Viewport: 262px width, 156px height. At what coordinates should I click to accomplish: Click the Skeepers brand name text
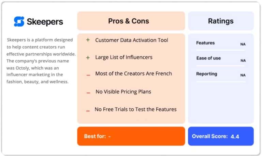click(45, 22)
